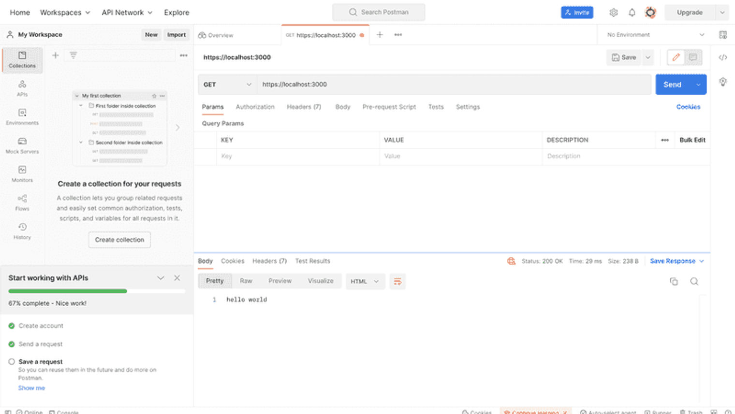
Task: Open the notifications bell
Action: pos(632,13)
